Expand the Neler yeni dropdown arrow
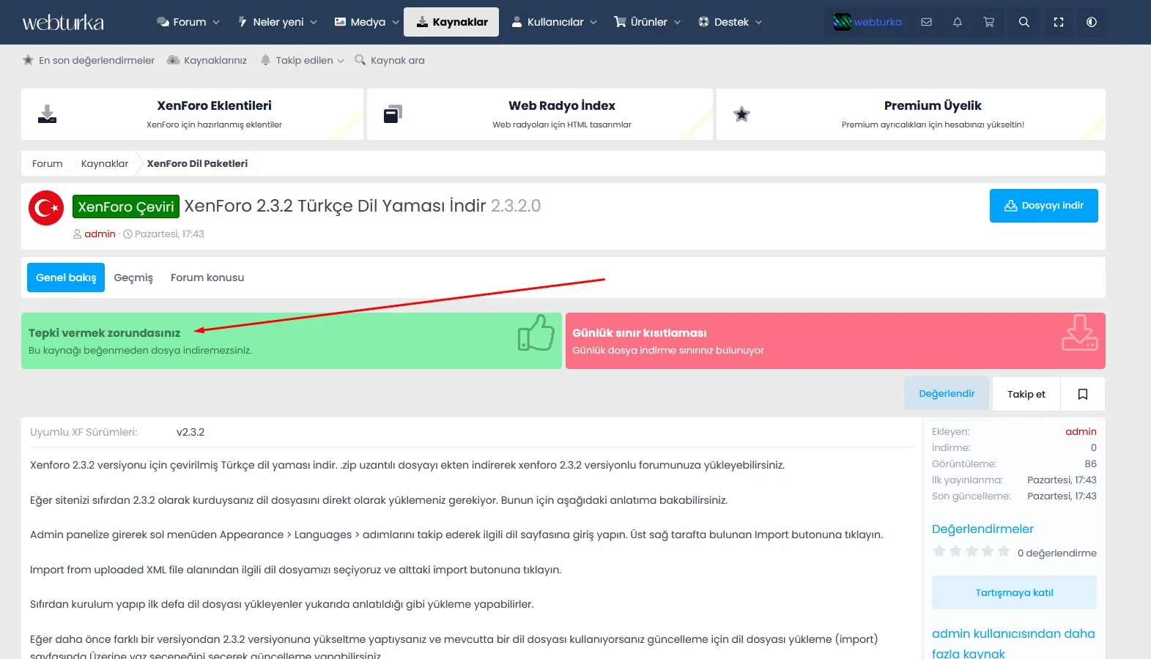Screen dimensions: 1151x659 click(314, 23)
